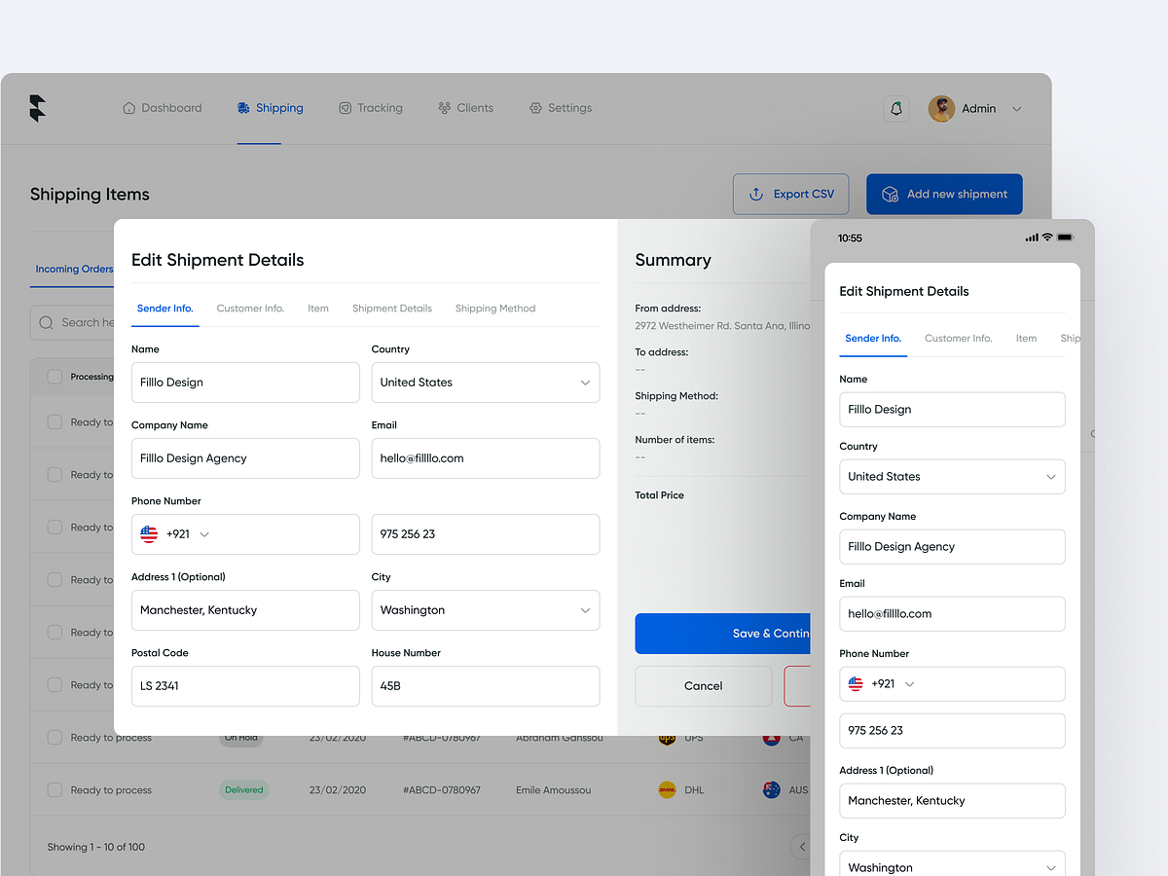This screenshot has height=876, width=1168.
Task: Open the Country dropdown showing United States
Action: click(x=485, y=383)
